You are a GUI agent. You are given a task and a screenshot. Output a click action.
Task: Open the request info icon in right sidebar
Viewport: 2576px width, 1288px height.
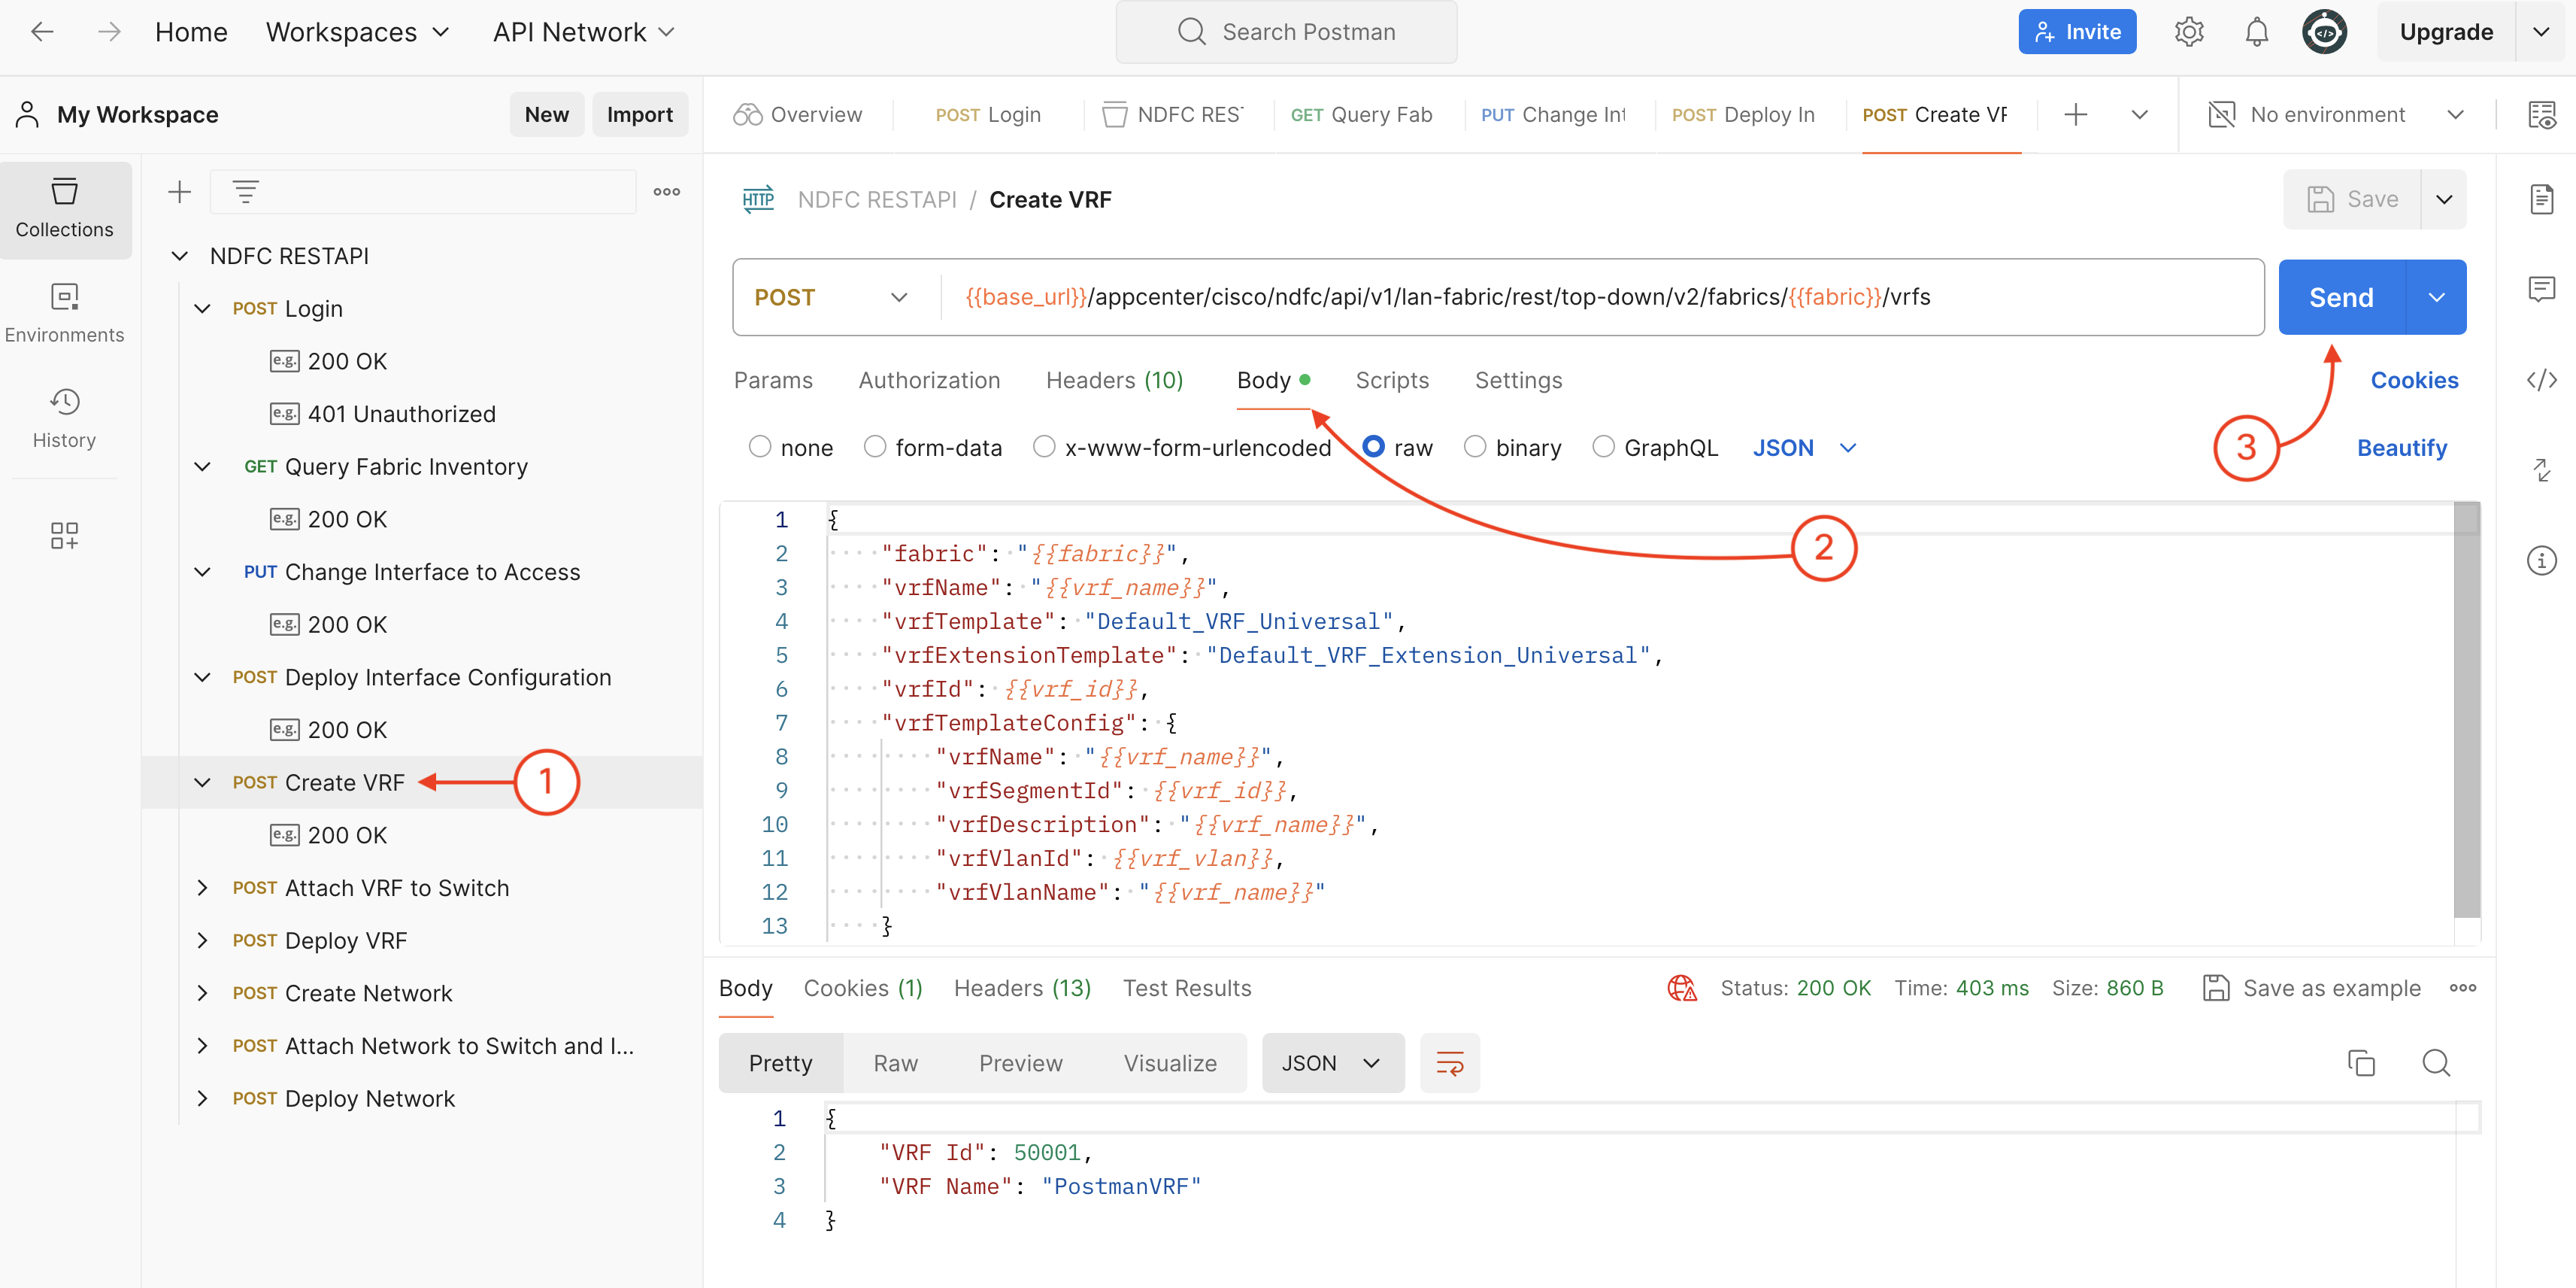[2542, 560]
